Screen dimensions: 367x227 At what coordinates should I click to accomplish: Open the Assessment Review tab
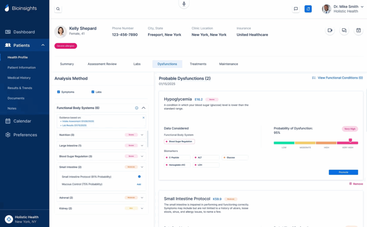pos(102,64)
